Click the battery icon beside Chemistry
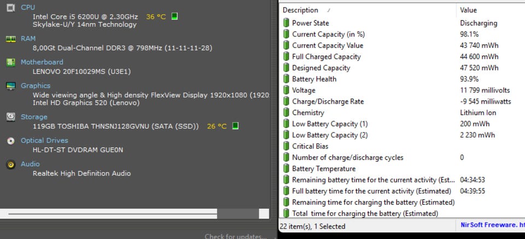Viewport: 525px width, 239px height. 286,112
